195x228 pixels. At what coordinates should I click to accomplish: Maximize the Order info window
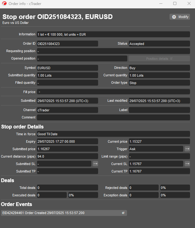[x=175, y=4]
